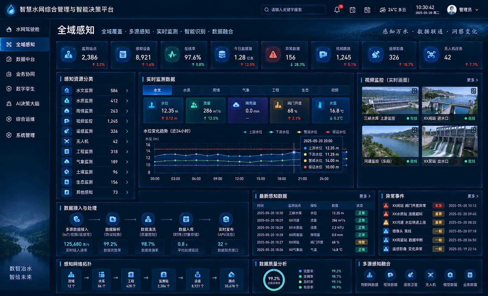Expand fullscreen on XX泵站 出水口 video
488x296 pixels.
[473, 130]
